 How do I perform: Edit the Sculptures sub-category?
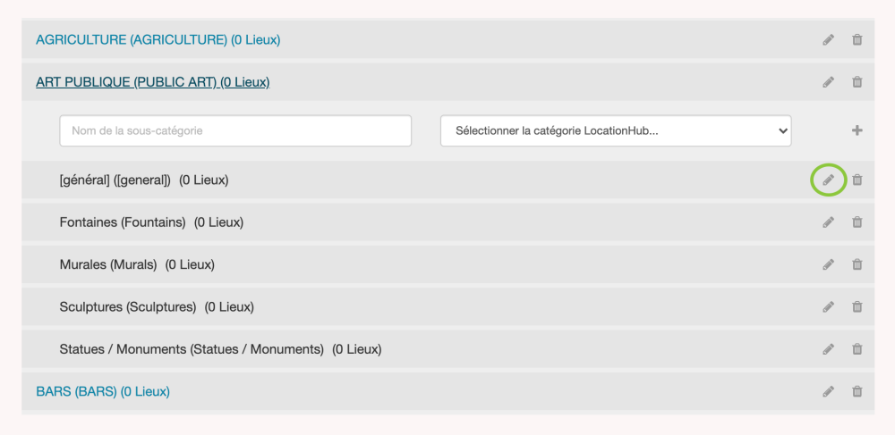[829, 307]
